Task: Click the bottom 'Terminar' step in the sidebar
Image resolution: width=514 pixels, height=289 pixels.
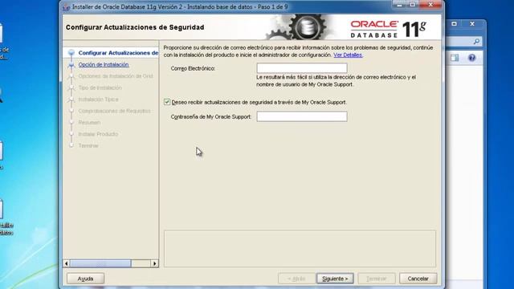Action: click(x=88, y=145)
